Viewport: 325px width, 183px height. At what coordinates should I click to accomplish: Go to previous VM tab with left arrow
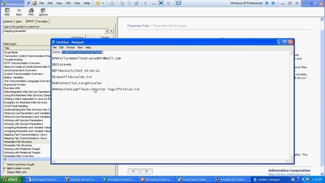click(267, 3)
